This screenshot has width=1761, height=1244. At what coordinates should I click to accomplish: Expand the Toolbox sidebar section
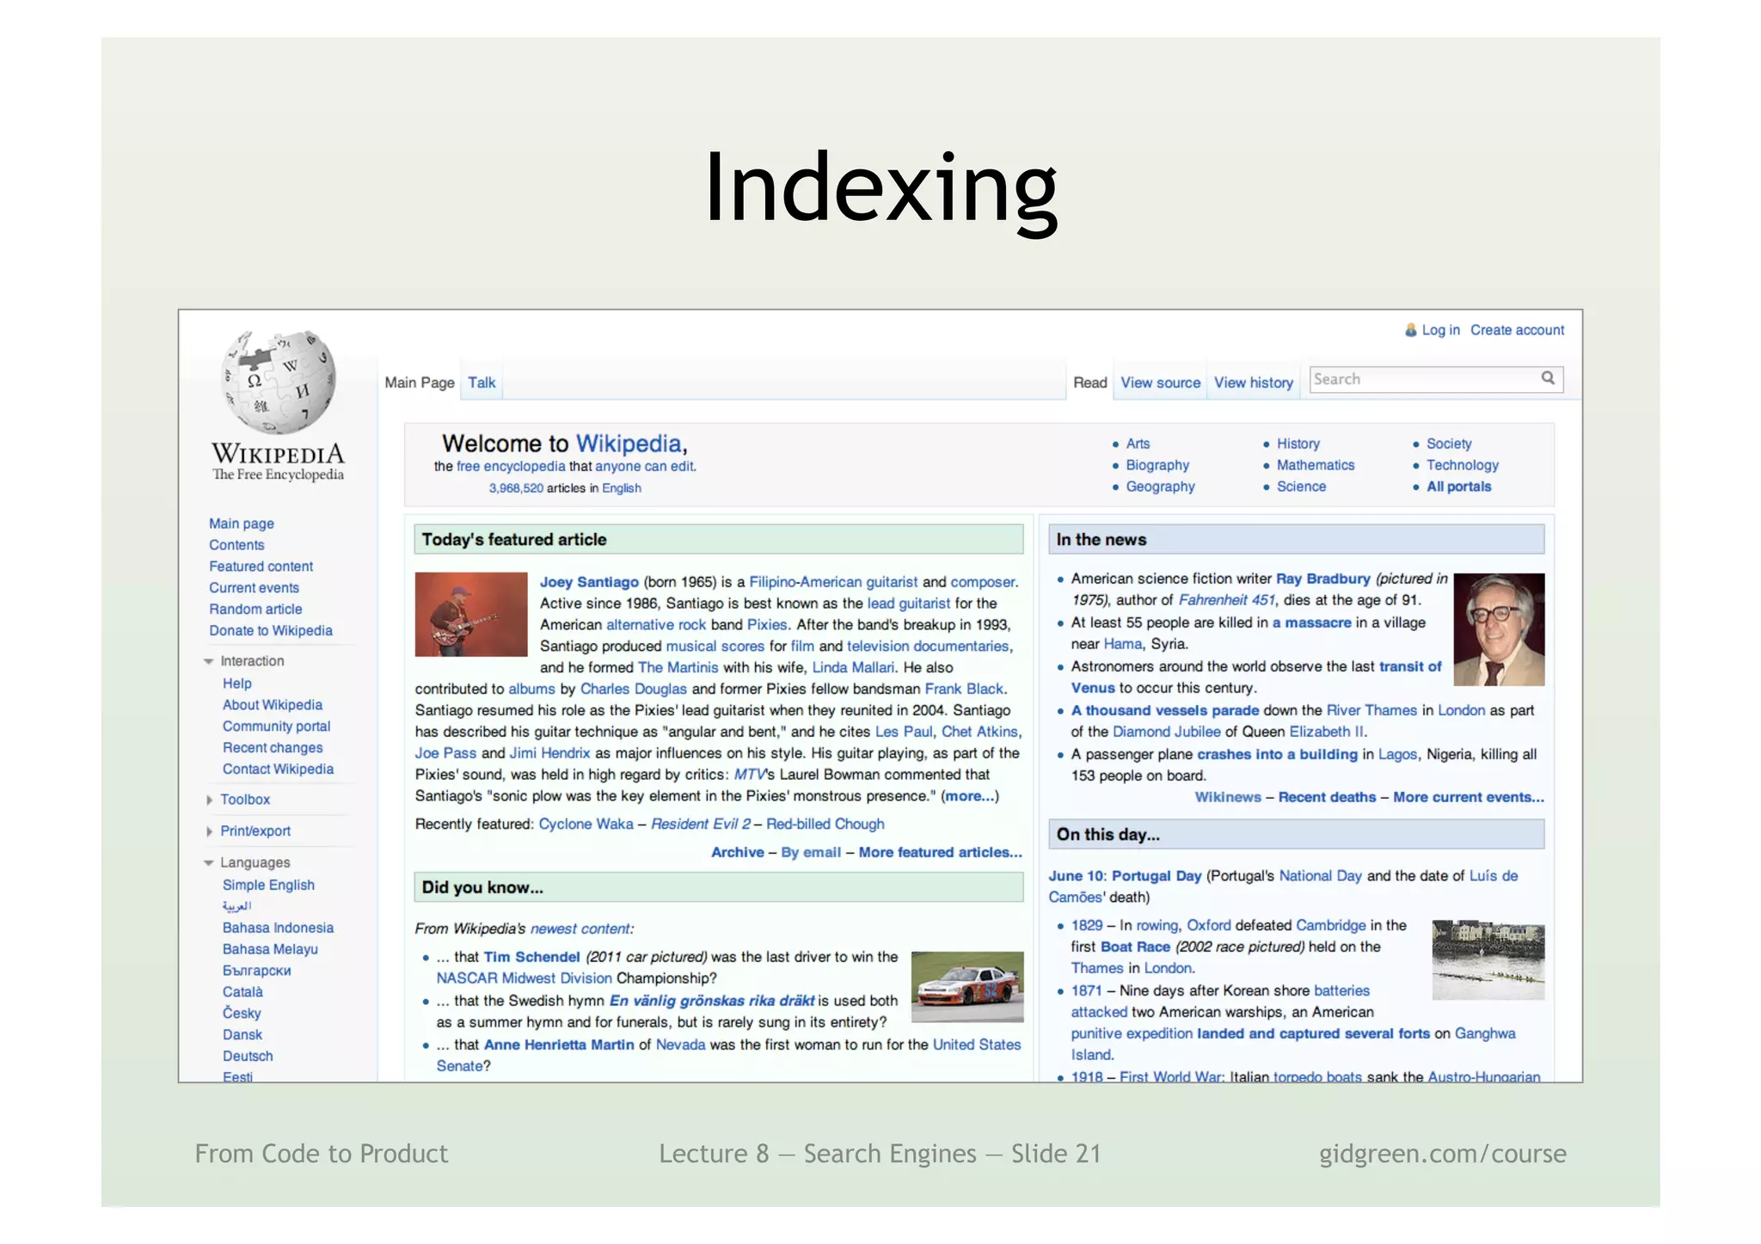click(209, 800)
